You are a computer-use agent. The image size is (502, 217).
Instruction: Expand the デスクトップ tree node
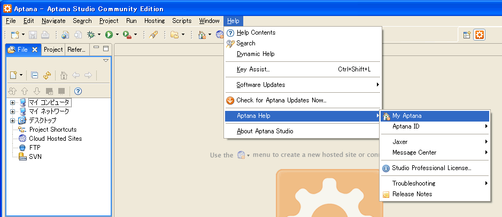pos(13,120)
